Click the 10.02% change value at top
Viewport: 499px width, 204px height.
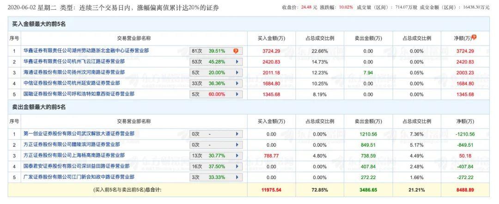click(x=346, y=7)
